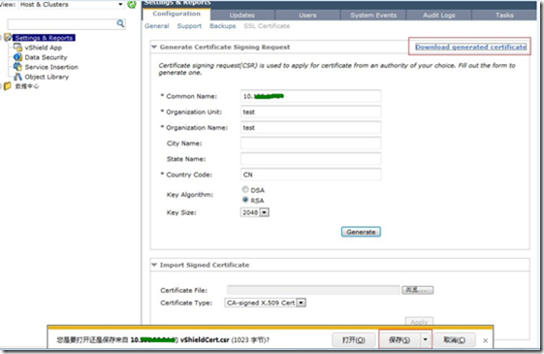Select the Settings & Reports tree icon
The width and height of the screenshot is (544, 354).
point(9,38)
